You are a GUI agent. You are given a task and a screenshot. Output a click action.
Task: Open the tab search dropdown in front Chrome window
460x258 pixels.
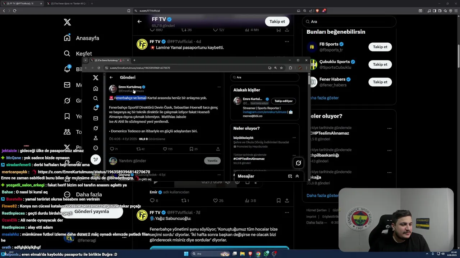click(85, 60)
